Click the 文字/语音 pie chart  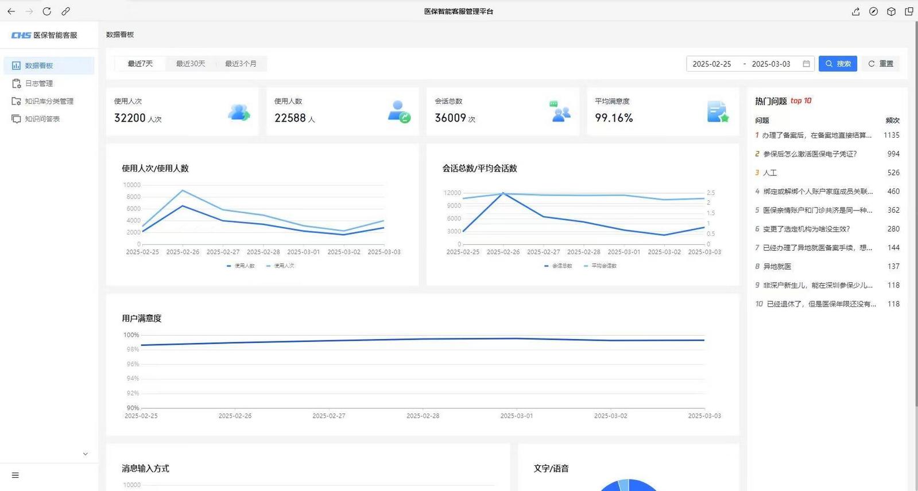click(x=629, y=485)
